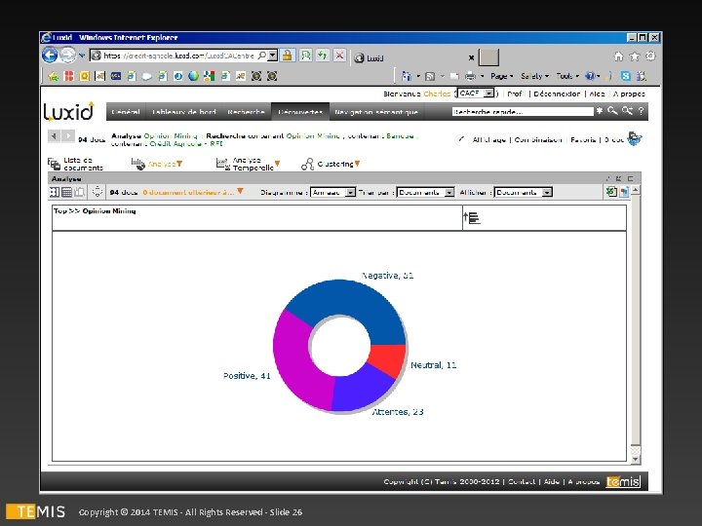Go back with the browser Back arrow
This screenshot has height=526, width=702.
(x=50, y=56)
